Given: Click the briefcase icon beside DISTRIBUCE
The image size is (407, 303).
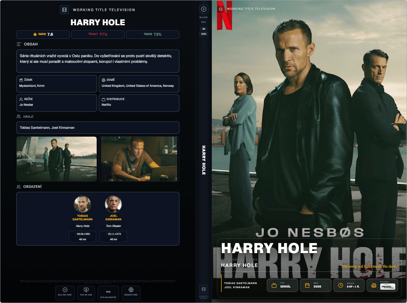Looking at the screenshot, I should pyautogui.click(x=104, y=99).
